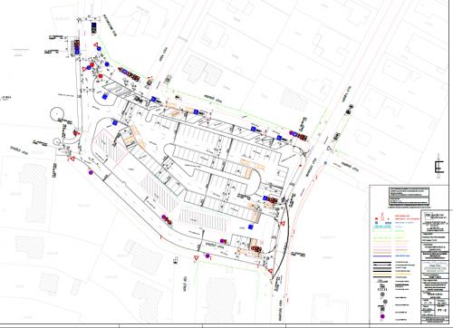Select the blue square sign inside the curved traffic island
This screenshot has height=328, width=453.
coord(105,96)
